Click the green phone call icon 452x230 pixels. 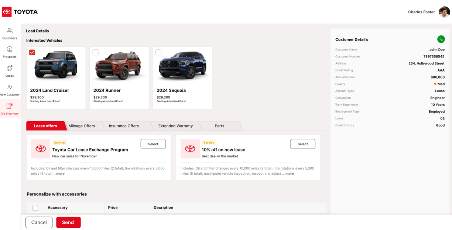(441, 39)
